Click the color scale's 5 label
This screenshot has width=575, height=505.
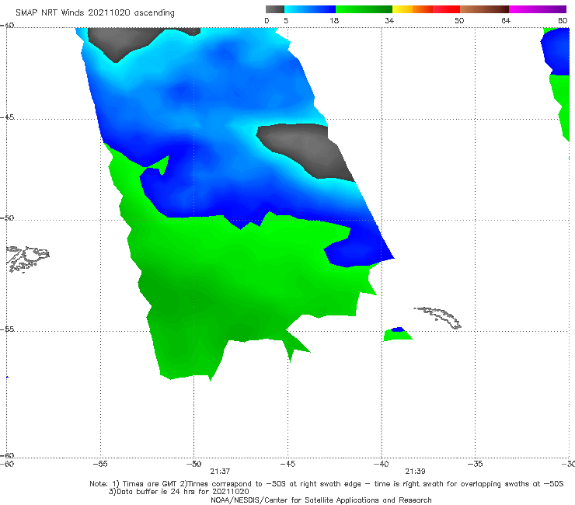[x=286, y=20]
